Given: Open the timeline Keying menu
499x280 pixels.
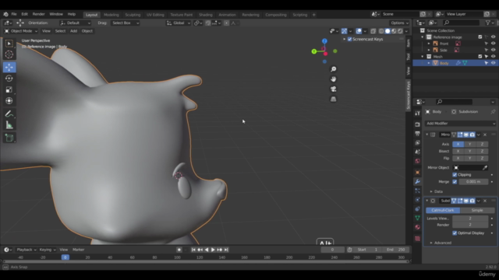Looking at the screenshot, I should 47,250.
